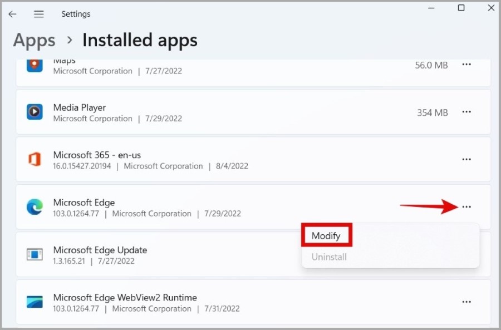Click the breadcrumb chevron separator
Viewport: 501px width, 330px height.
point(70,40)
